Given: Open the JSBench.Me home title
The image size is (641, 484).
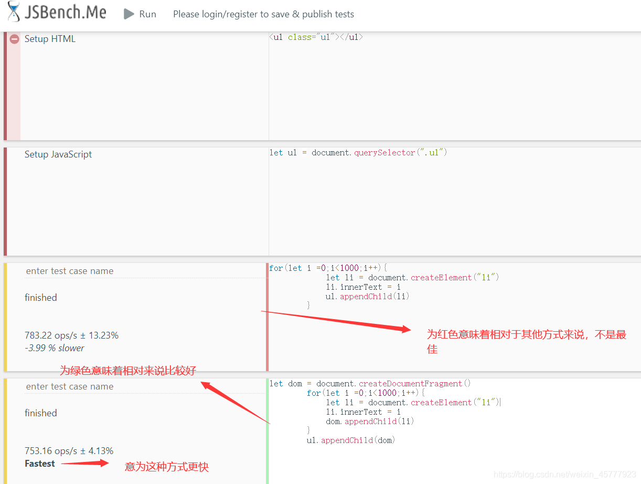Looking at the screenshot, I should (65, 13).
